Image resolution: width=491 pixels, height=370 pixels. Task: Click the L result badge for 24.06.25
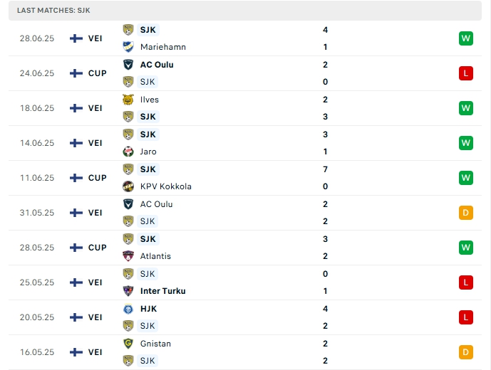(466, 73)
